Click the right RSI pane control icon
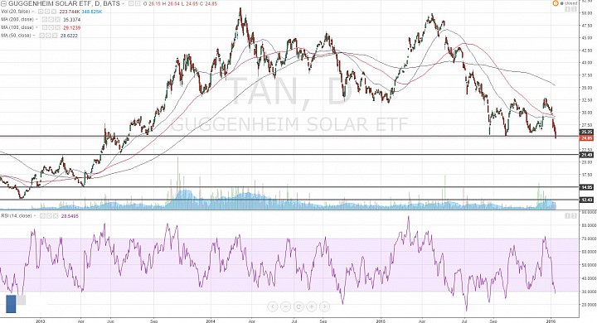The width and height of the screenshot is (597, 323). (x=574, y=216)
